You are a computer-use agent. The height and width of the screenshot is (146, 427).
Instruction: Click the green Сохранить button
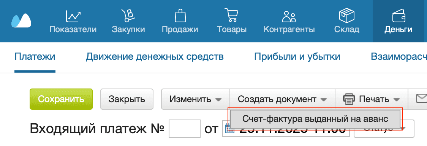pos(61,99)
